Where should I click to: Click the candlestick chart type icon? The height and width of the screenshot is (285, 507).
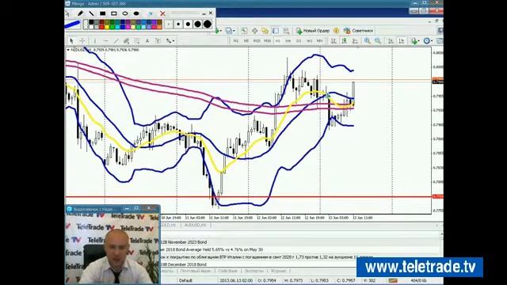[x=344, y=40]
